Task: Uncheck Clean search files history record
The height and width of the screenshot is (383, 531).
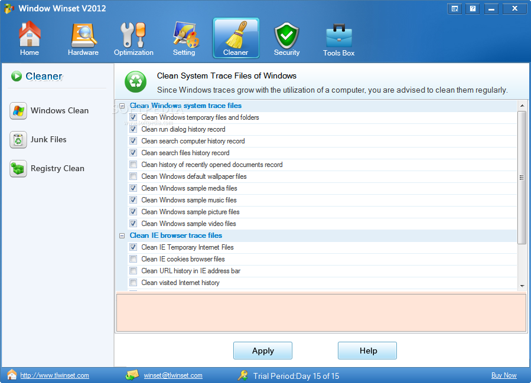Action: pos(133,153)
